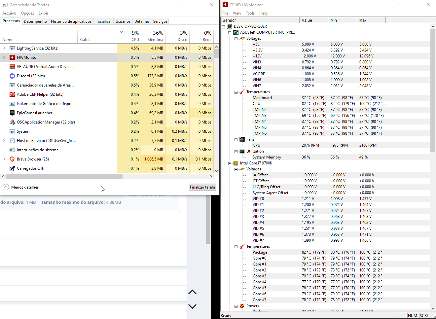Open the column chevron dropdown above CPU
436x319 pixels.
(x=122, y=32)
